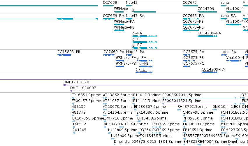Screen dimensions: 248x146
Task: Click EST EP07716.3prime
Action: tap(118, 119)
